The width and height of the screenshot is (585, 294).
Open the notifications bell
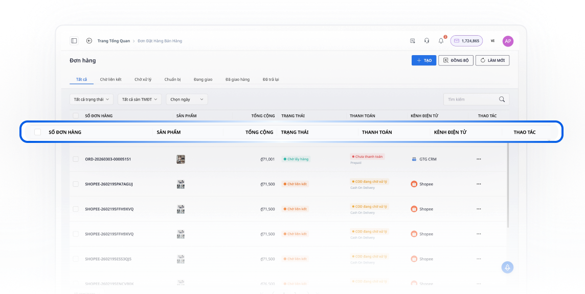click(x=441, y=41)
